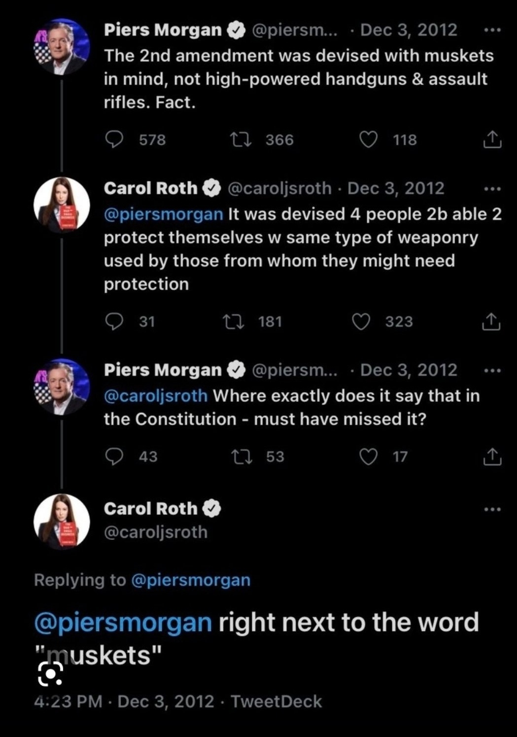Open the @piersmorgan mention in main tweet

coord(123,622)
